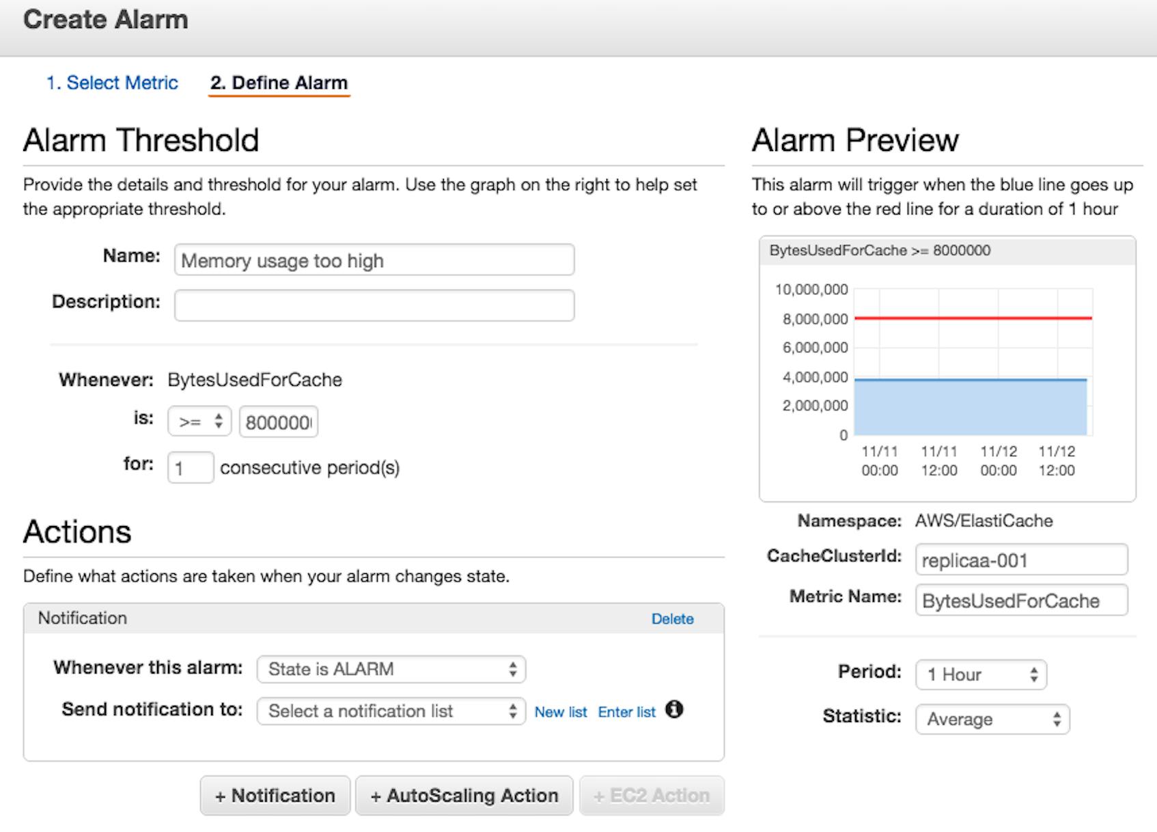Click the empty Description field
Screen dimensions: 1157x832
tap(374, 305)
